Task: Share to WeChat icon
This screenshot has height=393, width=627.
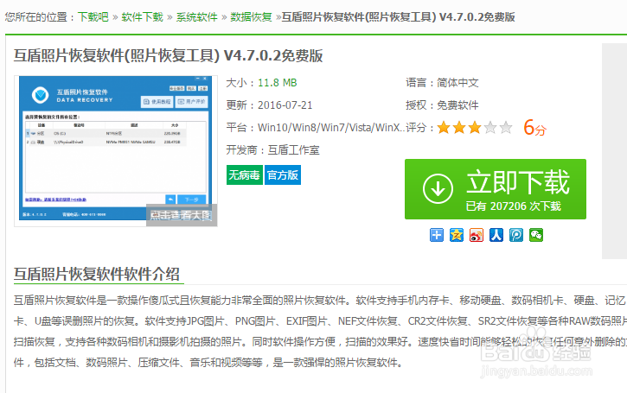Action: pyautogui.click(x=536, y=235)
